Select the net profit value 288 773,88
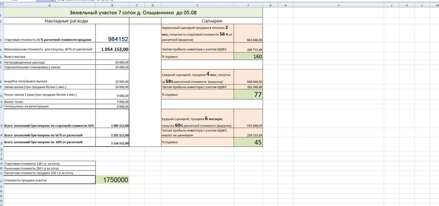Image resolution: width=439 pixels, height=206 pixels. pyautogui.click(x=248, y=47)
